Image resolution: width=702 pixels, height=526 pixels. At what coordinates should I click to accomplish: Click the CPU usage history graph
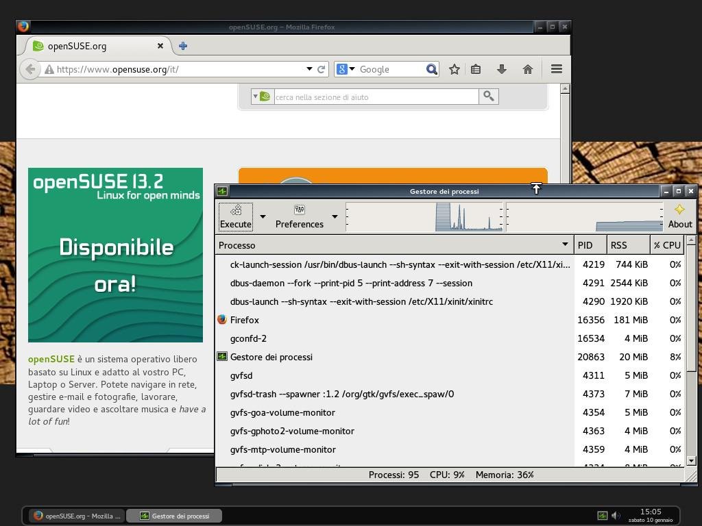424,217
